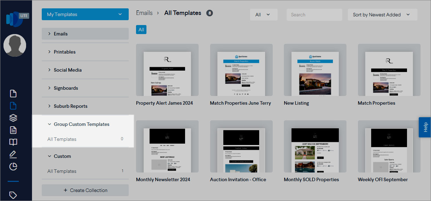Open Weekly OFI September thumbnail

tap(389, 146)
